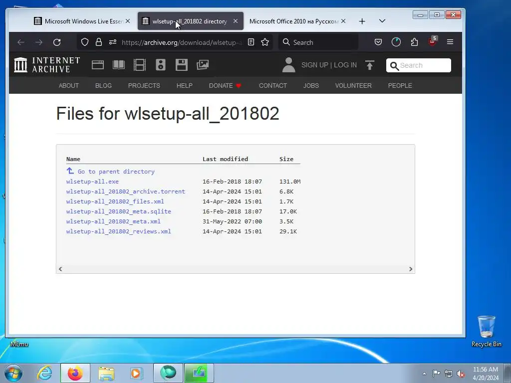Open wlsetup-all_201802_meta.xml link
The image size is (511, 383).
pyautogui.click(x=113, y=221)
